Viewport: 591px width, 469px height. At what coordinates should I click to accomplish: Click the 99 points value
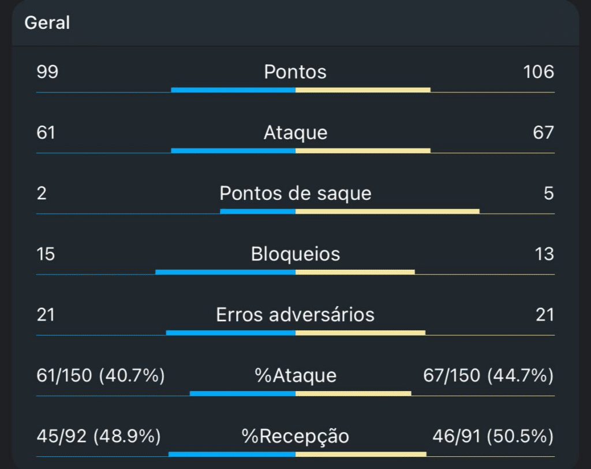47,72
